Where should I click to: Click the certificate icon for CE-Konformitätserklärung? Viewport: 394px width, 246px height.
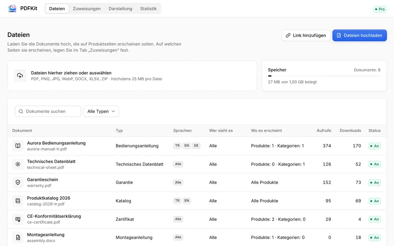pyautogui.click(x=18, y=219)
